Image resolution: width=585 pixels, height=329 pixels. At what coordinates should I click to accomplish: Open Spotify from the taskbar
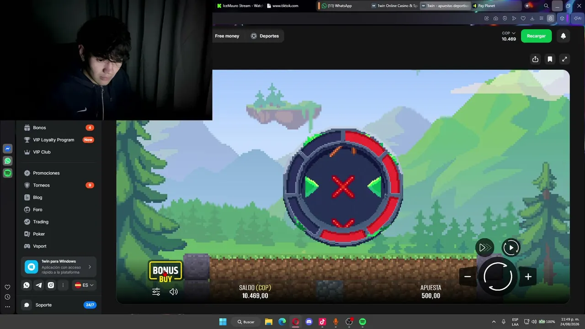coord(362,322)
